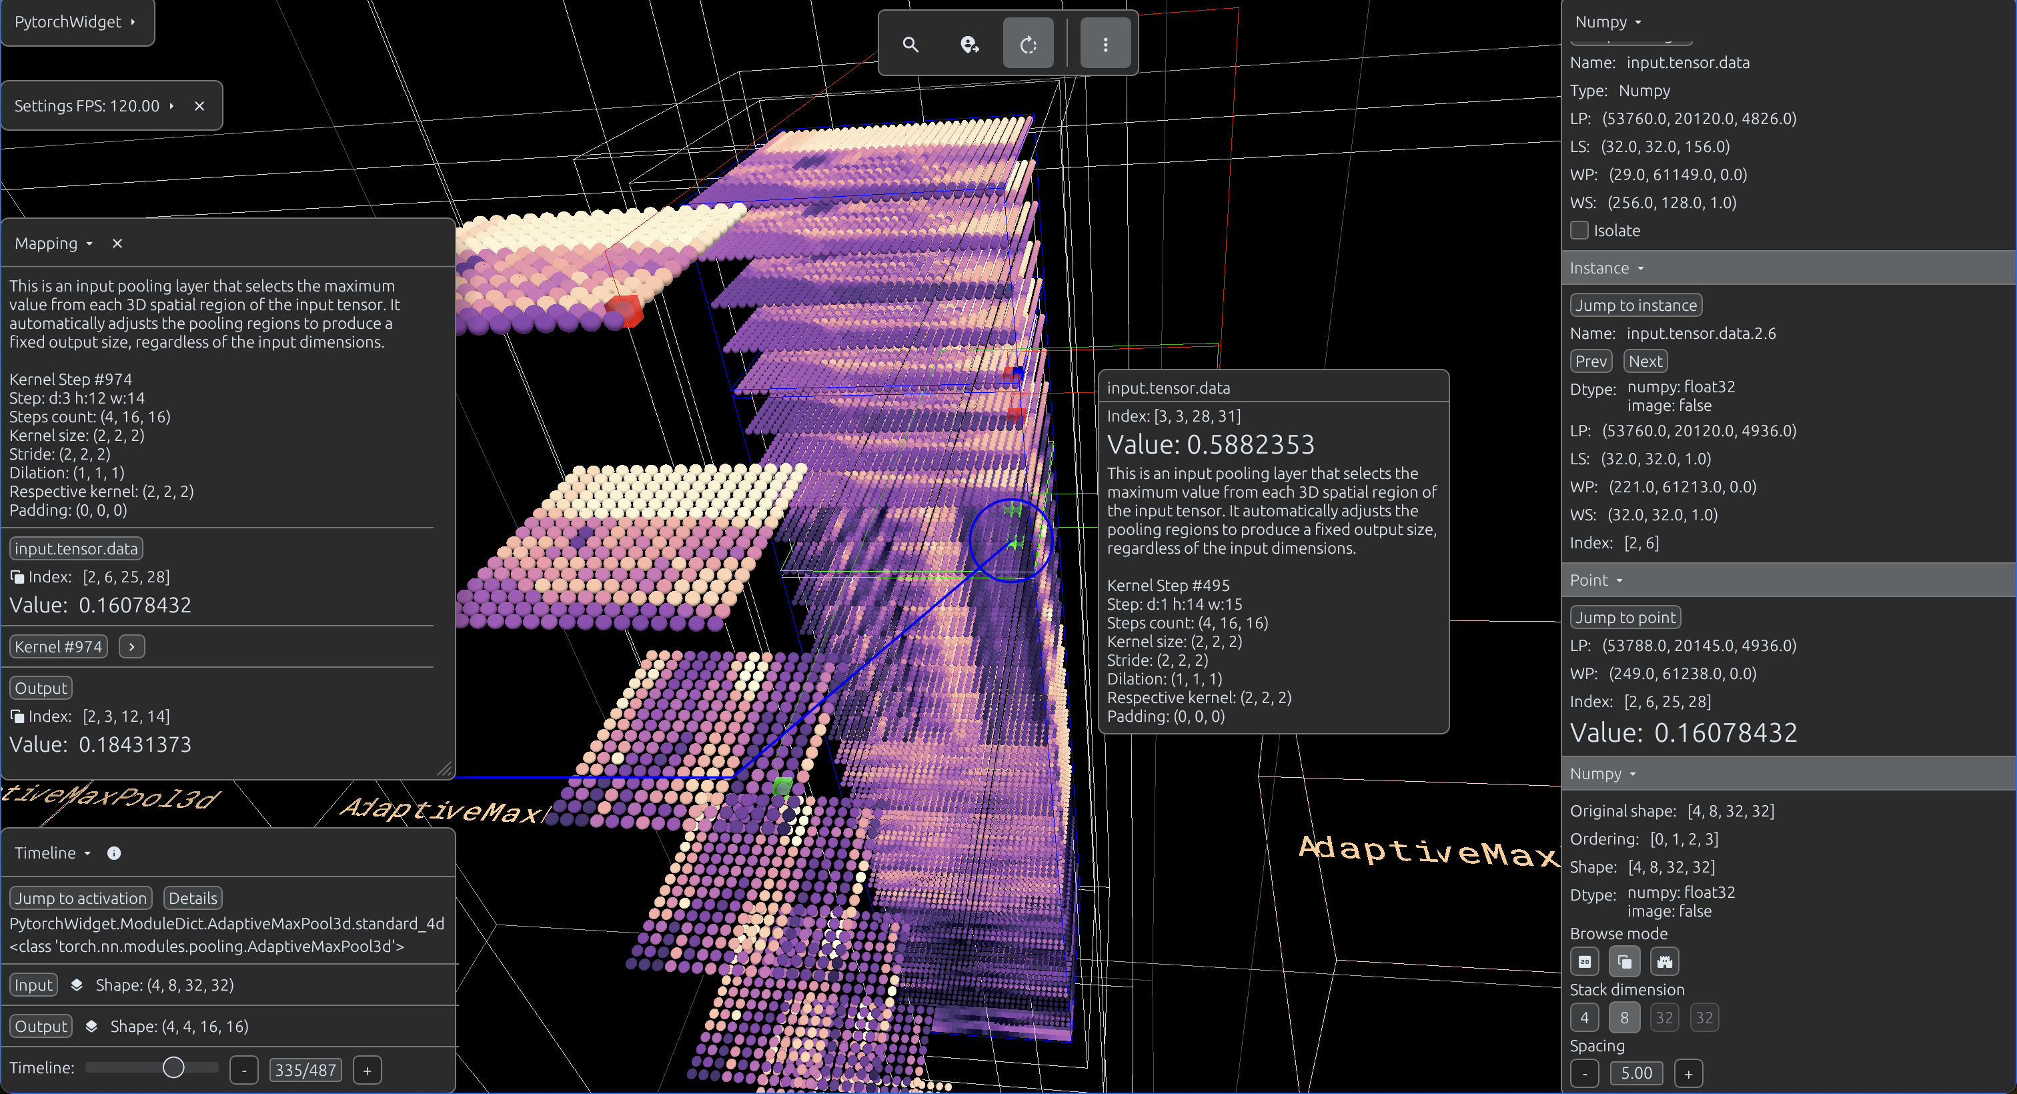This screenshot has height=1094, width=2017.
Task: Click the Timeline slider handle
Action: (x=174, y=1067)
